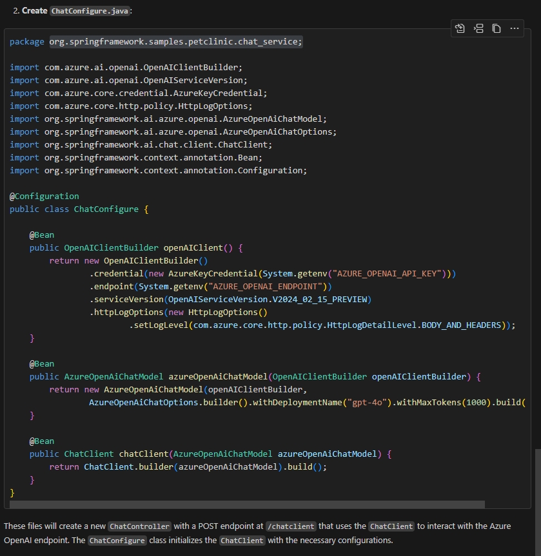Click import line annotation.Configuration

pyautogui.click(x=159, y=170)
